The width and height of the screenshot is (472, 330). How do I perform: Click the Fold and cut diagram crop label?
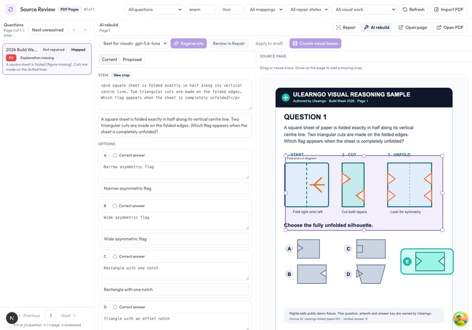pos(302,158)
